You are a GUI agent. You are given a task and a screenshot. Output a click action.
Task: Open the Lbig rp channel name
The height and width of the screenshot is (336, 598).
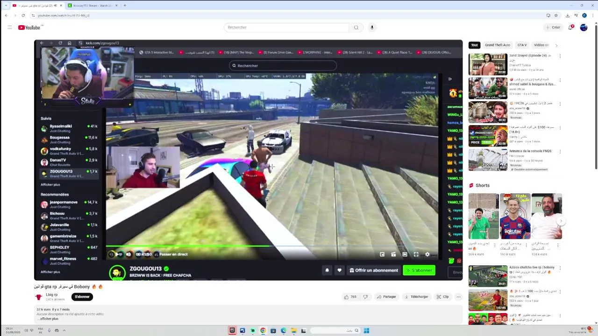click(51, 294)
